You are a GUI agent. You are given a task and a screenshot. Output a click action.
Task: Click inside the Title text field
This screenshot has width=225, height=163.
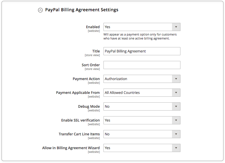pyautogui.click(x=142, y=51)
